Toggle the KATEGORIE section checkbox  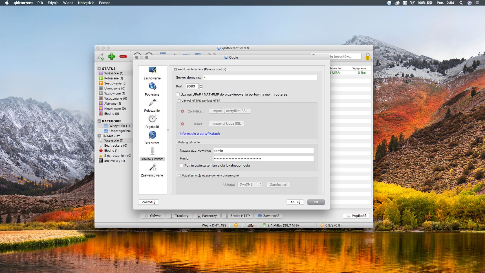(99, 121)
